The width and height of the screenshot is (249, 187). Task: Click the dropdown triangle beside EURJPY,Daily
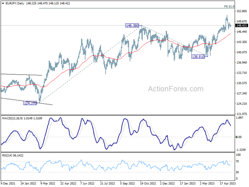(3, 3)
